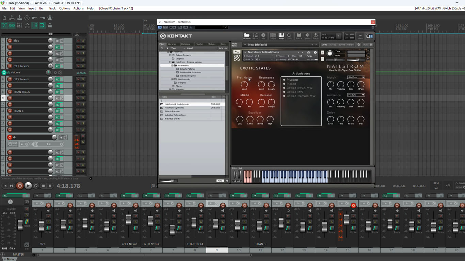Image resolution: width=465 pixels, height=261 pixels.
Task: Click the Undo arrow icon
Action: tap(34, 18)
